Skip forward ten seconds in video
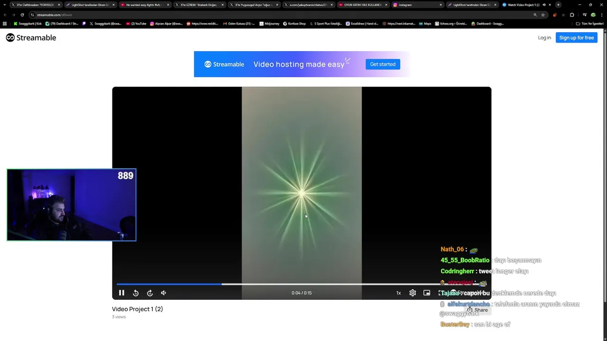Screen dimensions: 607x341 (x=150, y=293)
